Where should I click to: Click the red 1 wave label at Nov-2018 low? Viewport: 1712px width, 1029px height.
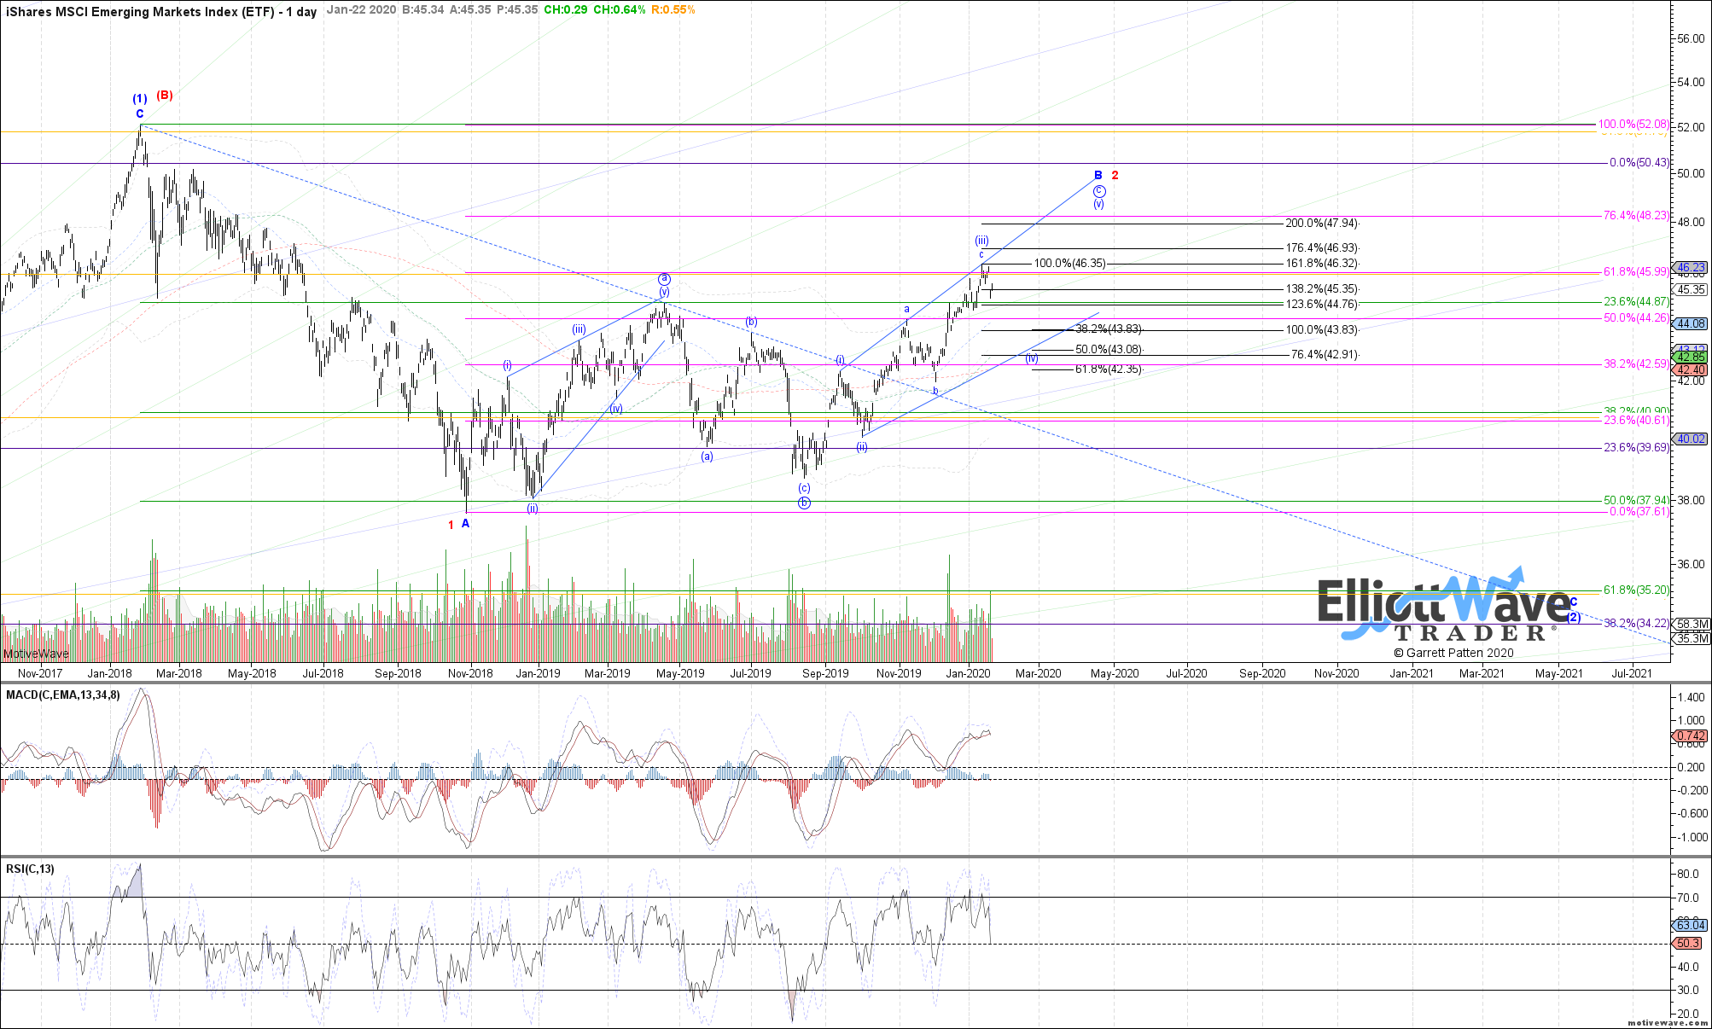[x=451, y=525]
